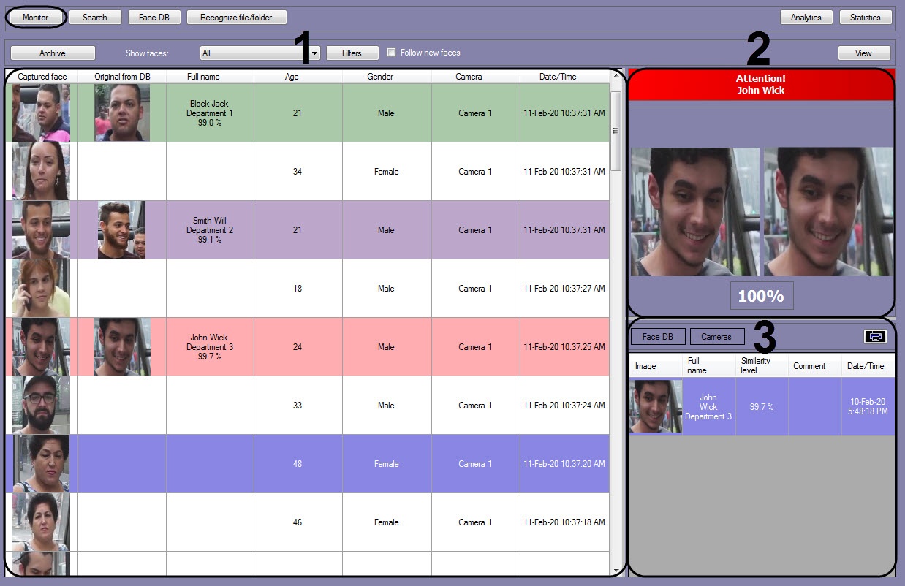Open the Recognize file/folder tab
Viewport: 905px width, 586px height.
(x=237, y=18)
